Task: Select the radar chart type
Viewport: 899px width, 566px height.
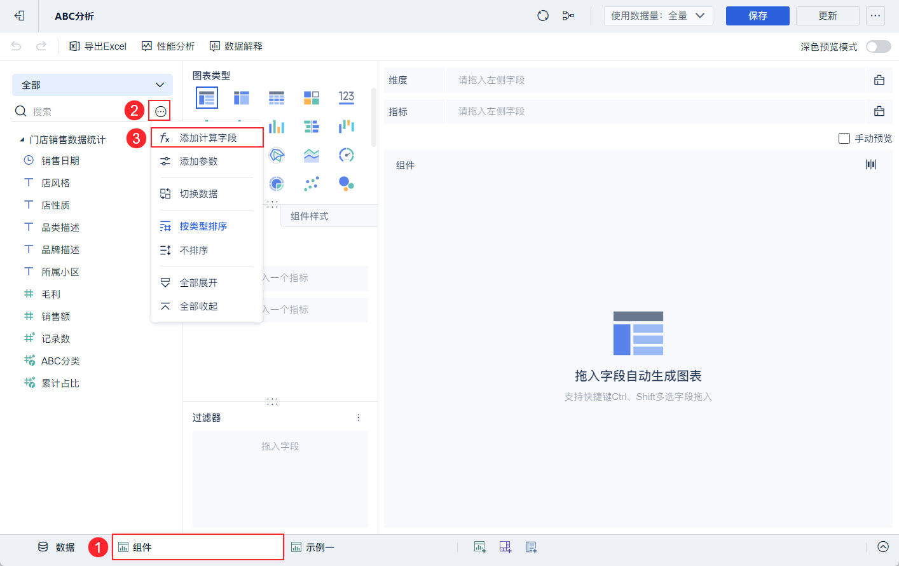Action: coord(277,155)
